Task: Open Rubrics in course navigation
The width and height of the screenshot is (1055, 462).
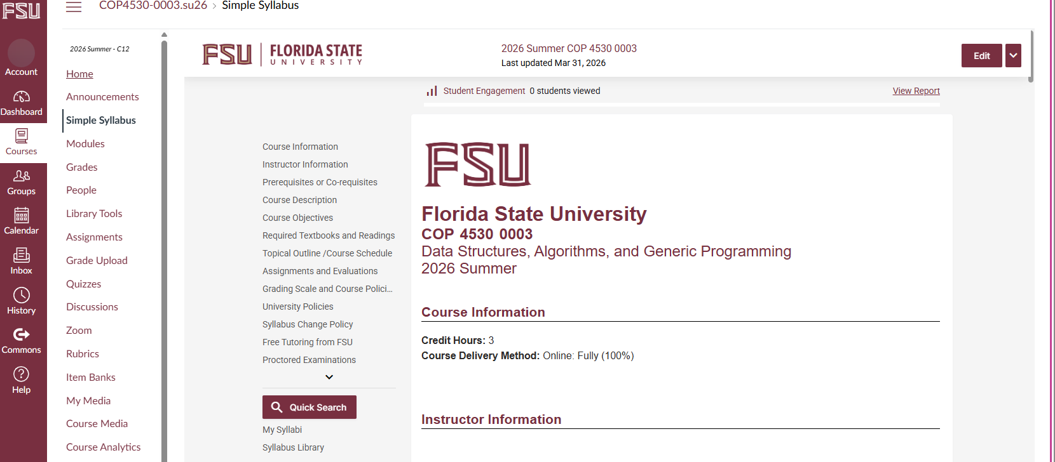Action: [x=83, y=353]
